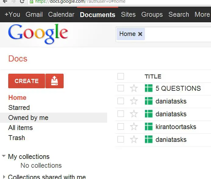Check the box for 5 QUESTIONS

(x=121, y=88)
